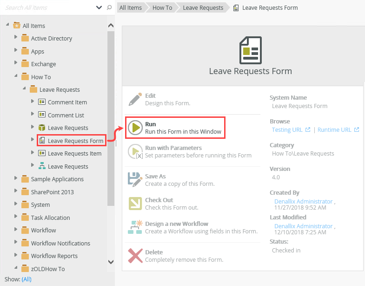Click the Leave Requests Form tree icon

42,140
